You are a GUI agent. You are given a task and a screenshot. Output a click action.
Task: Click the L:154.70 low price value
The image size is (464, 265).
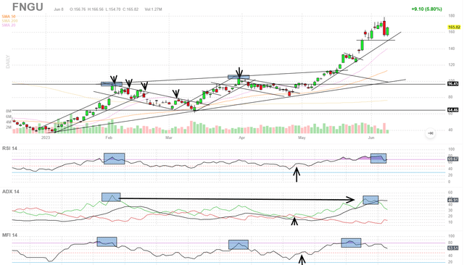pyautogui.click(x=113, y=9)
